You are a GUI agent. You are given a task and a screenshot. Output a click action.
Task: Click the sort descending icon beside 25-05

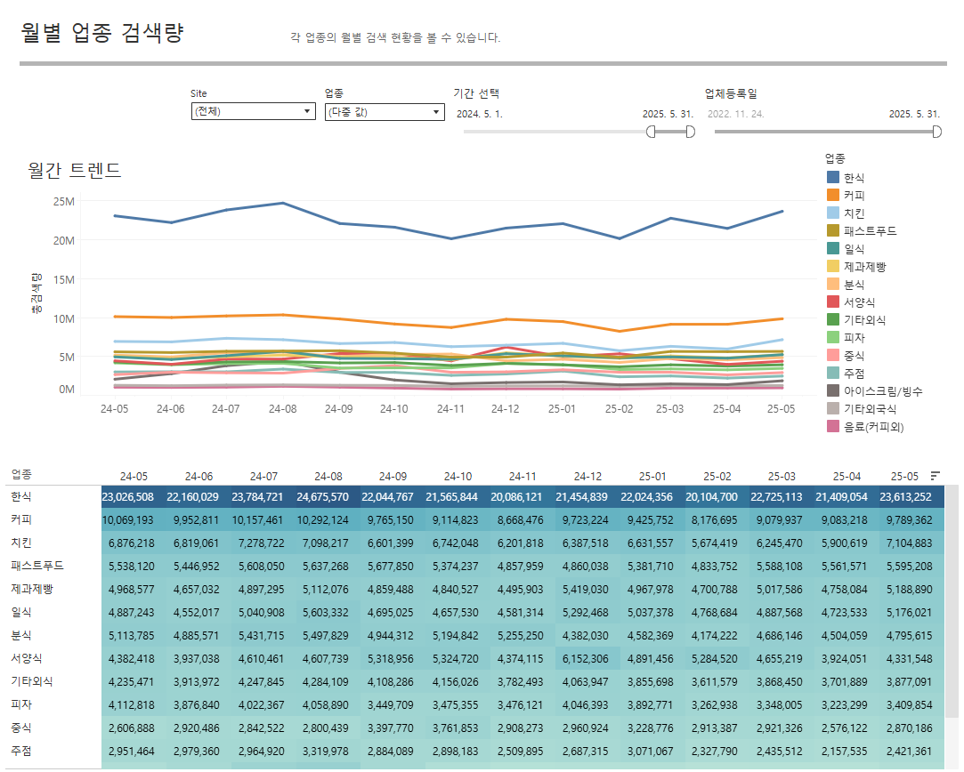935,476
